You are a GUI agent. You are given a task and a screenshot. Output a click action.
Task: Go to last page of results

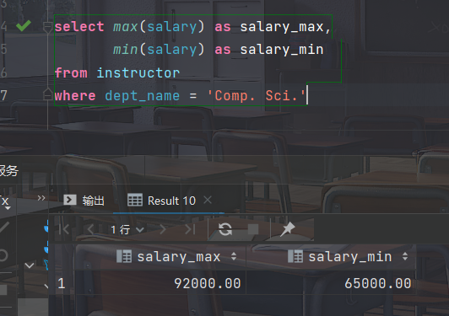coord(190,229)
